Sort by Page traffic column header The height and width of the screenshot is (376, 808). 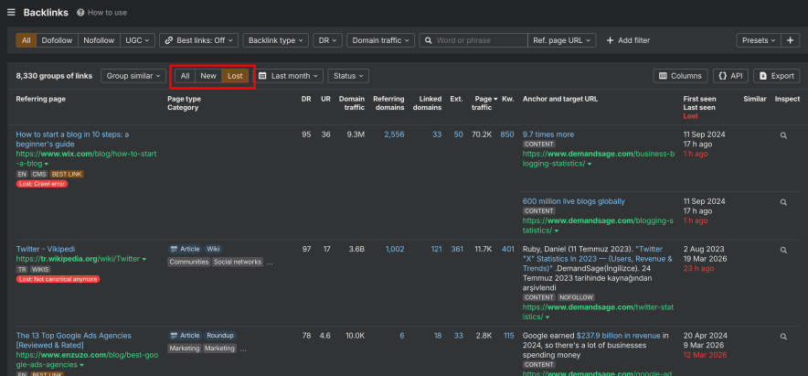482,102
